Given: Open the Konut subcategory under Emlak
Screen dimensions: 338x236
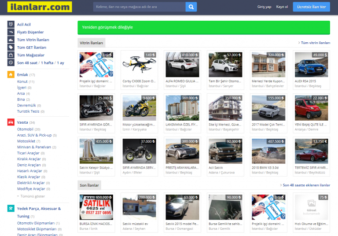Looking at the screenshot, I should tap(22, 81).
